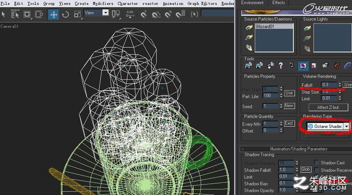Toggle the window/crossing selection mode icon
Viewport: 352px width, 195px height.
[39, 14]
